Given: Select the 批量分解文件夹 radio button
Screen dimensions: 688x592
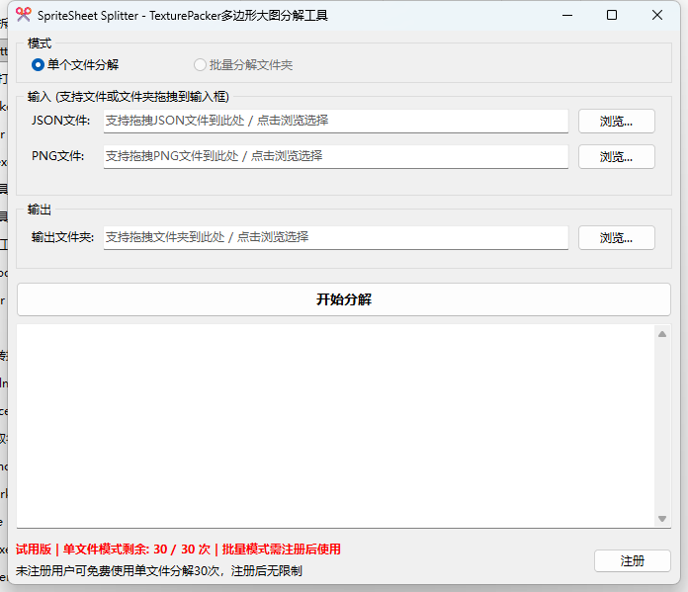Looking at the screenshot, I should coord(243,65).
